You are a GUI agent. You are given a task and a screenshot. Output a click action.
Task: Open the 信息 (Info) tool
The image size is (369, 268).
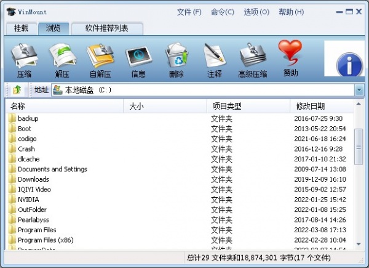tap(138, 60)
